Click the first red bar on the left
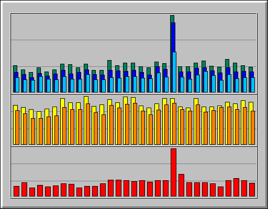Image resolution: width=268 pixels, height=209 pixels. click(x=16, y=191)
